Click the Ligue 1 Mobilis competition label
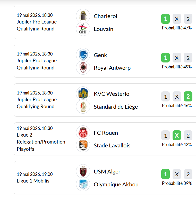The image size is (196, 198). [33, 181]
